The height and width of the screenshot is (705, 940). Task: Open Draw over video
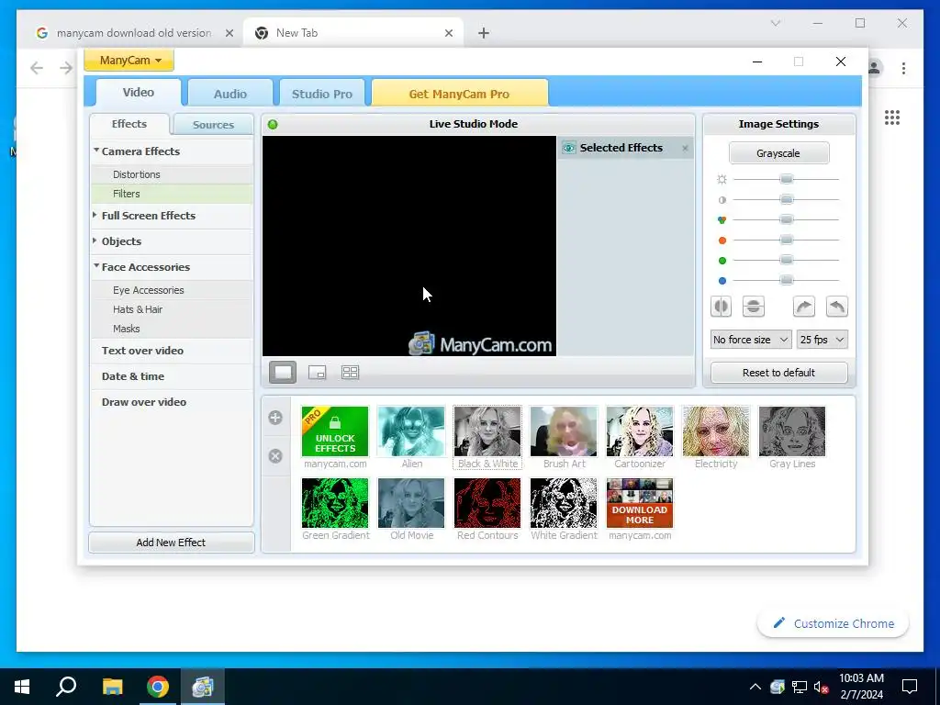(144, 402)
